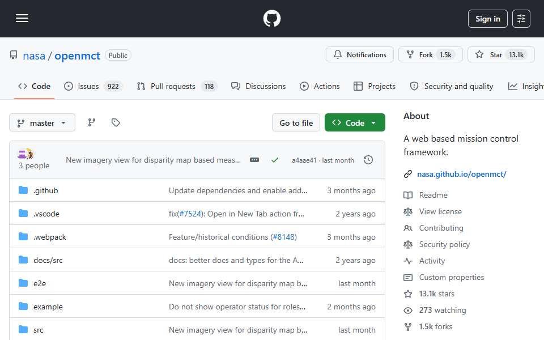Open commit 'Do not show operator status'

pos(237,307)
